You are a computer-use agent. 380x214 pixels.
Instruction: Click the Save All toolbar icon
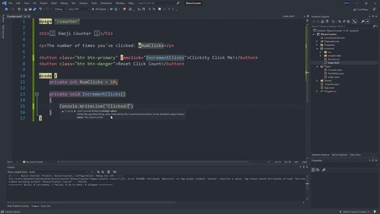(x=34, y=10)
